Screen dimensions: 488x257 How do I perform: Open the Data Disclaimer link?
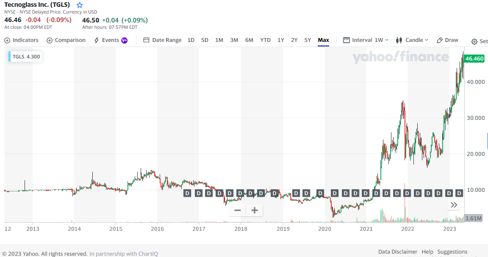pos(397,252)
